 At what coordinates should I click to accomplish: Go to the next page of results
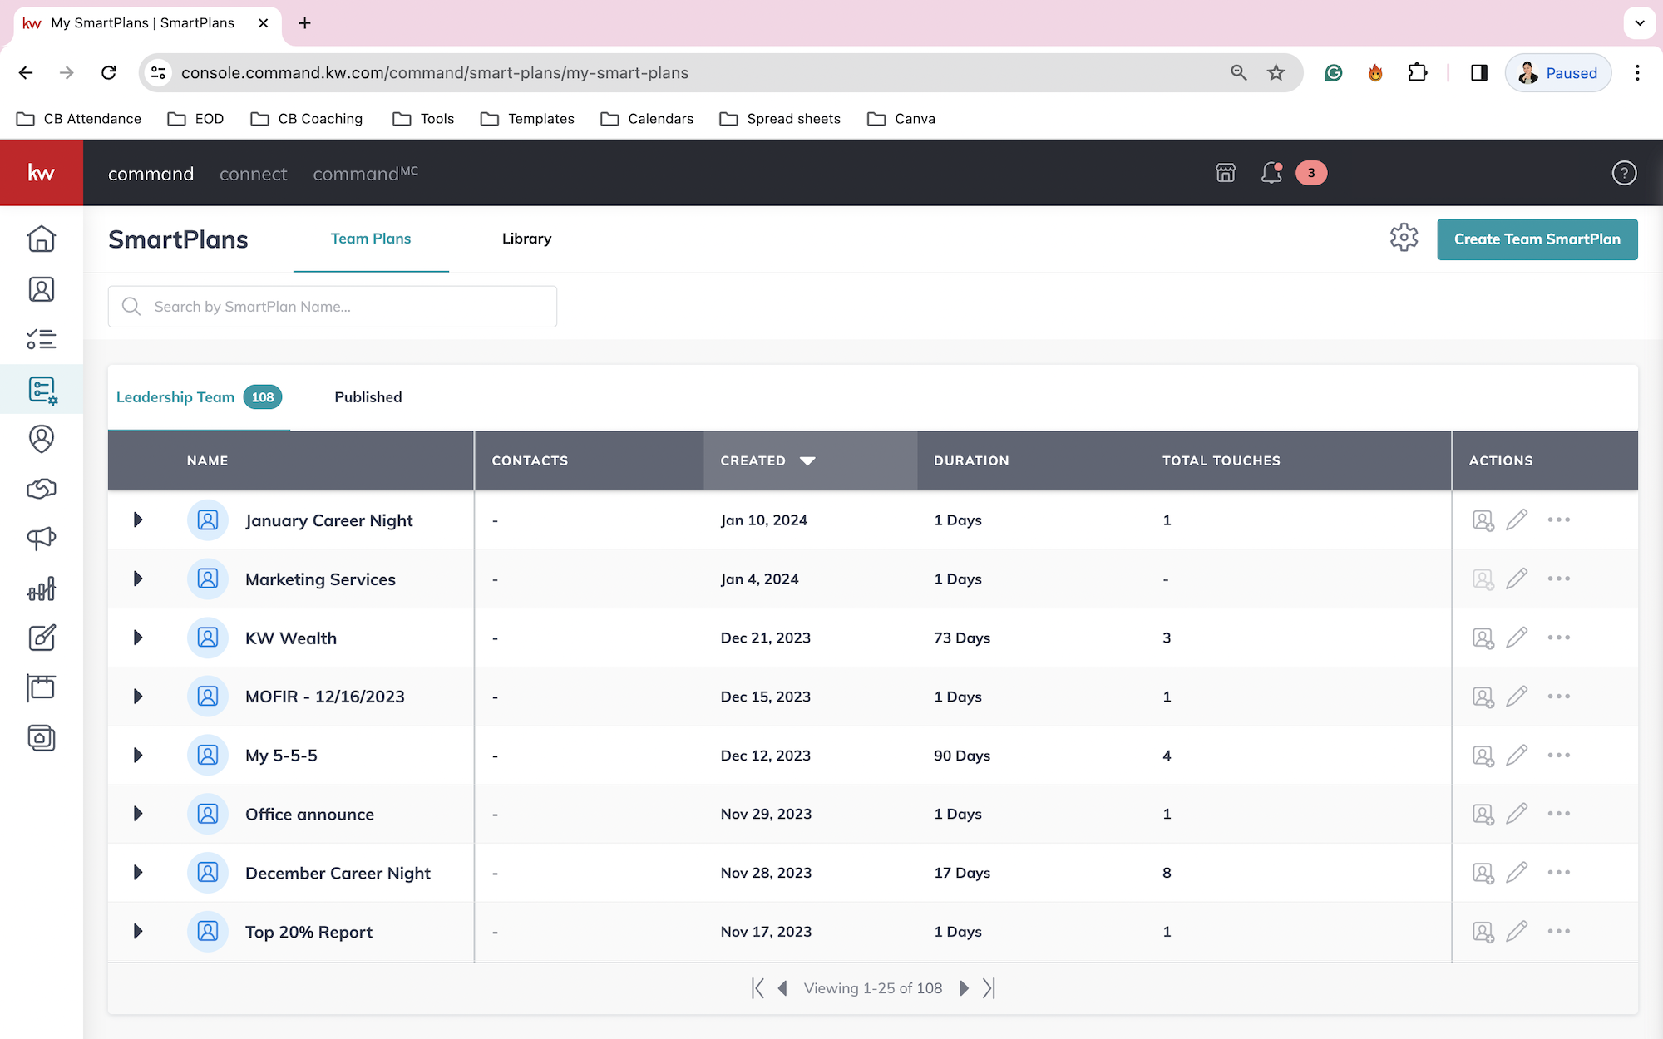click(964, 988)
